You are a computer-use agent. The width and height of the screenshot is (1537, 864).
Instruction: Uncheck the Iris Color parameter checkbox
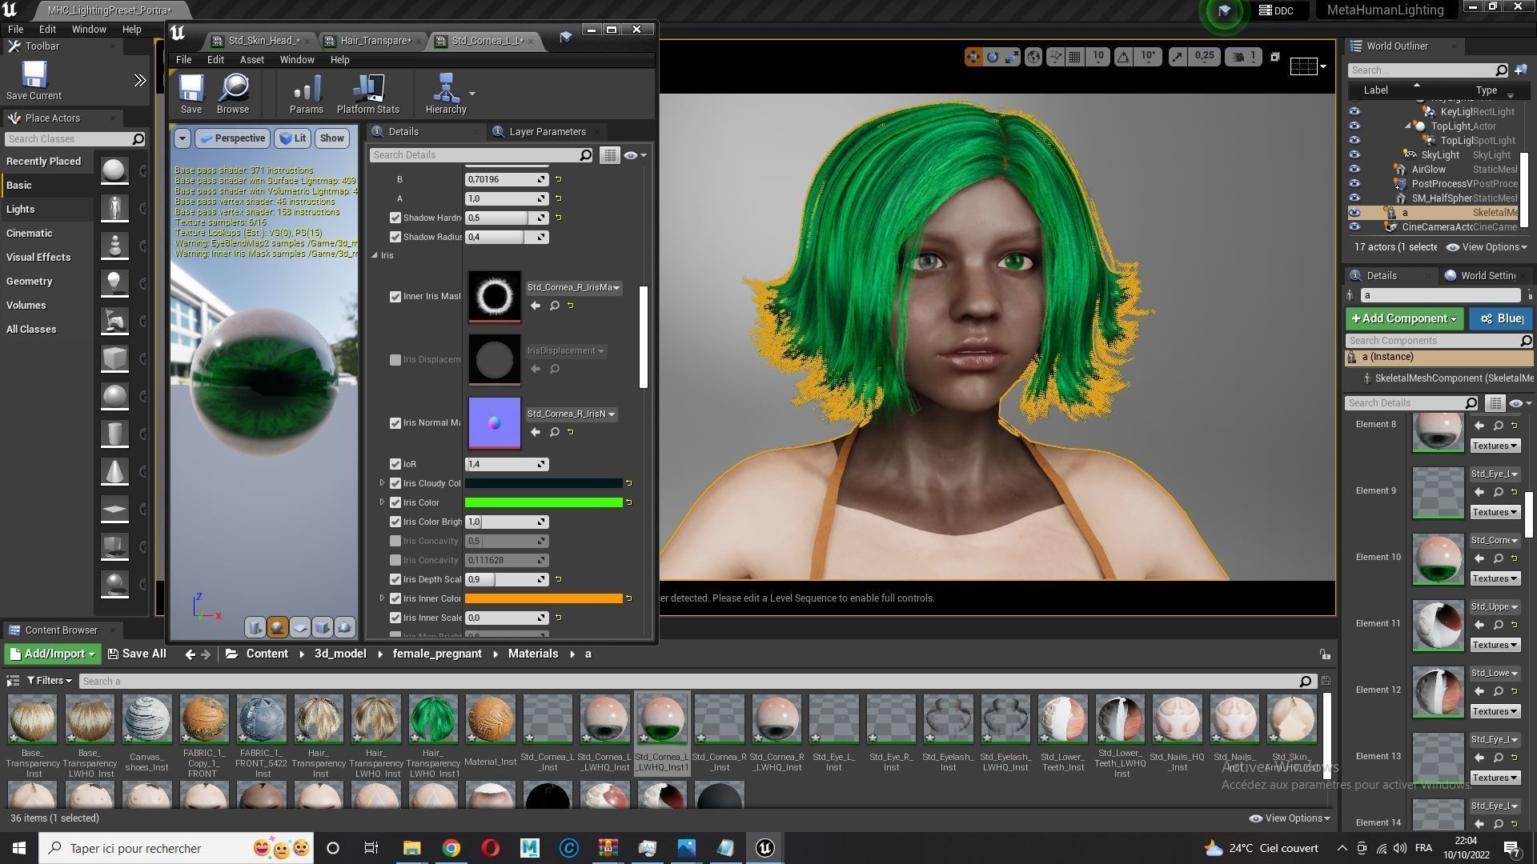point(395,503)
